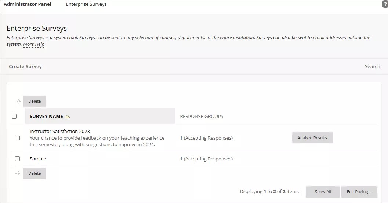
Task: Go to Administrator Panel breadcrumb
Action: point(28,4)
